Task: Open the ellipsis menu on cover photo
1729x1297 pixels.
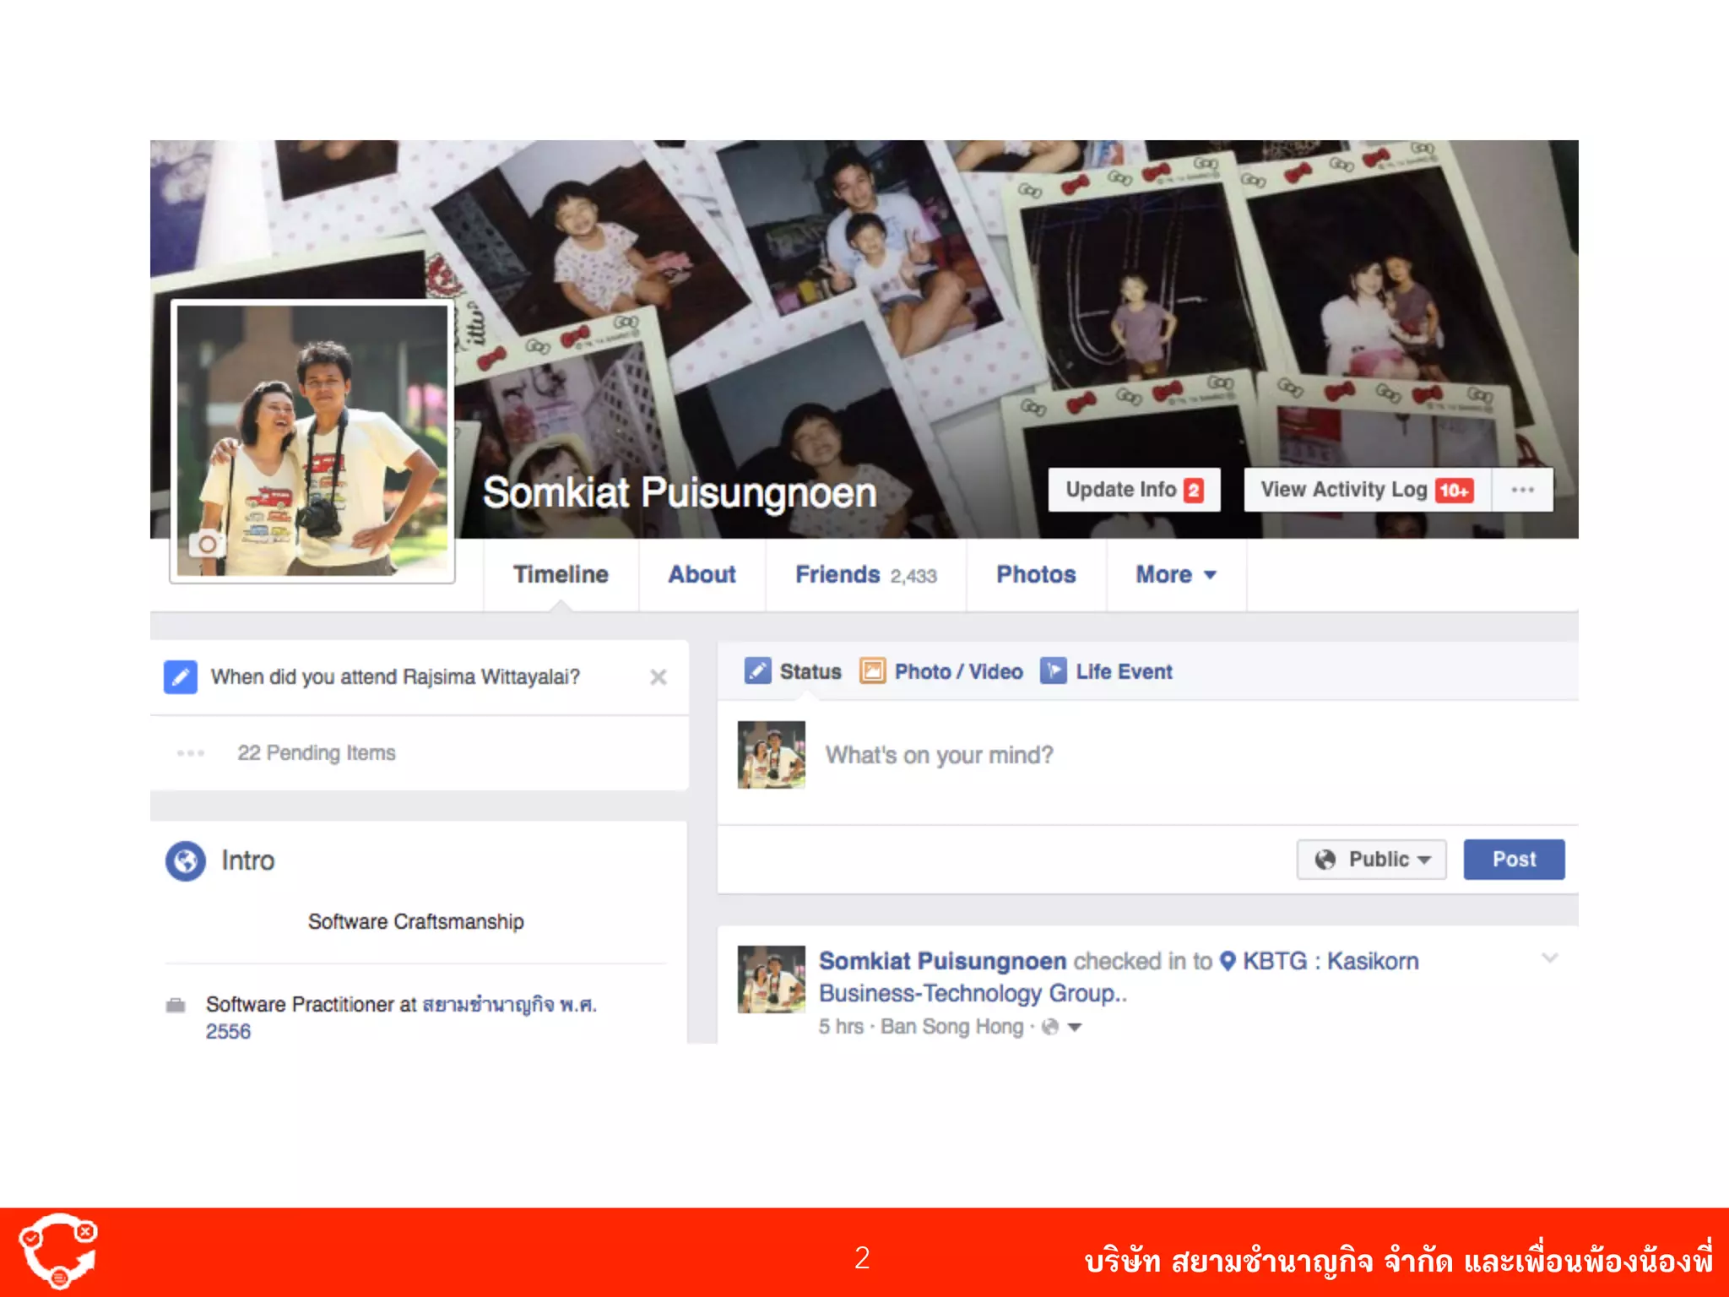Action: click(x=1522, y=490)
